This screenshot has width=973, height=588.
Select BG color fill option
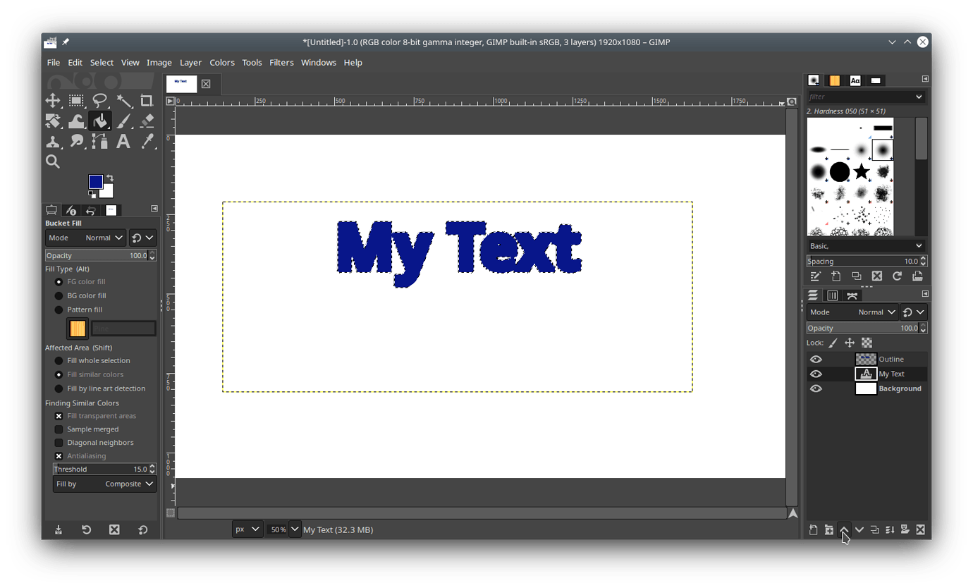(x=59, y=295)
